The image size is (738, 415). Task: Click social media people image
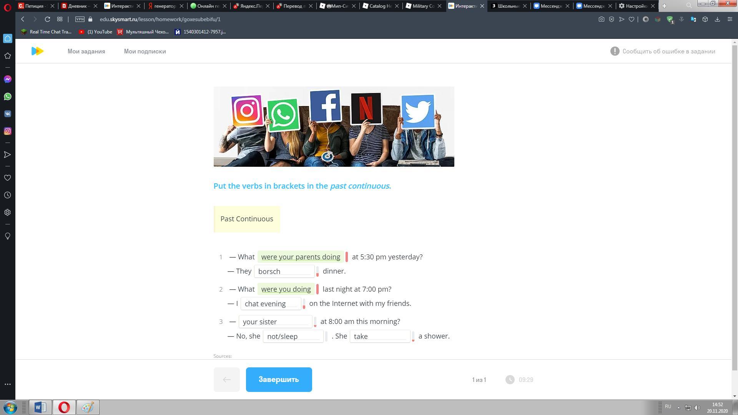[334, 126]
